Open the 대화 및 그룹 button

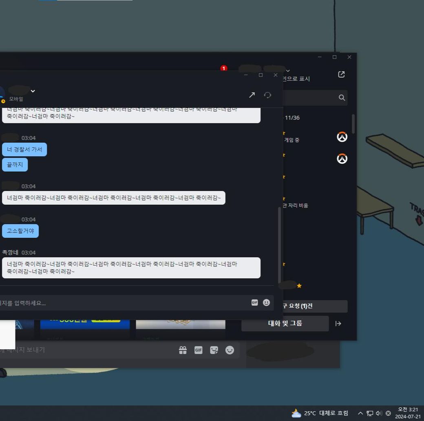(x=285, y=324)
